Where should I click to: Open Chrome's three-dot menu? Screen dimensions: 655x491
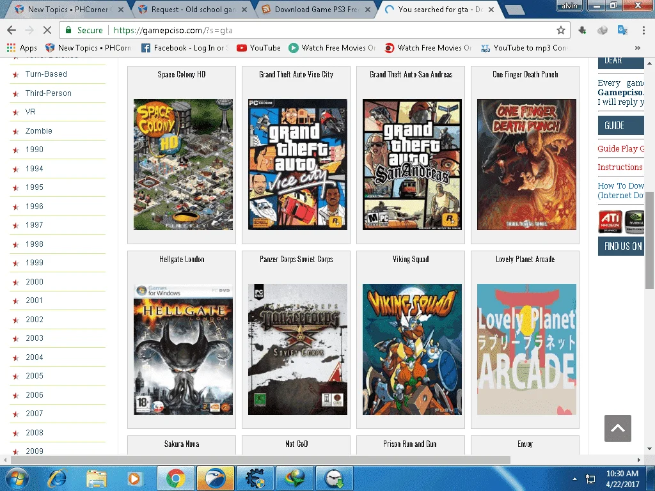click(643, 30)
